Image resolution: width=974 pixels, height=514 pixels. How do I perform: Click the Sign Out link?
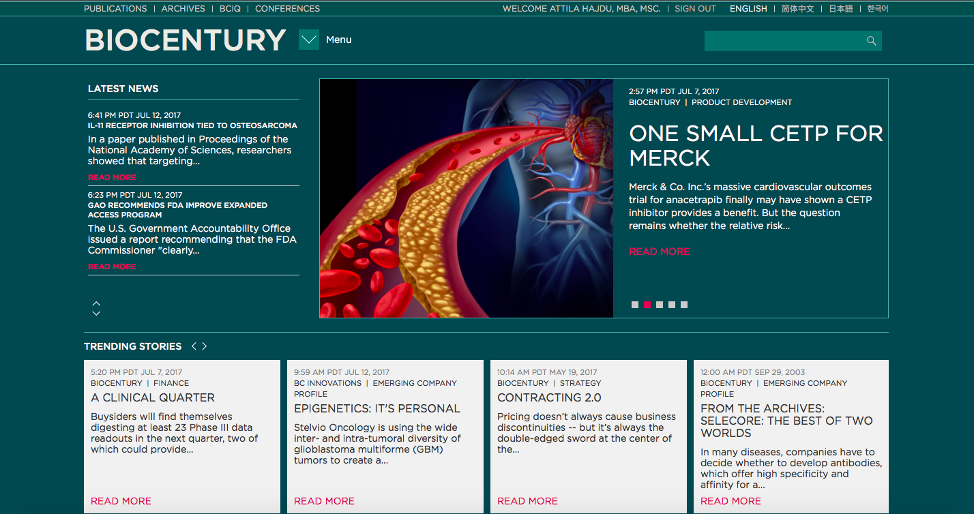click(695, 9)
